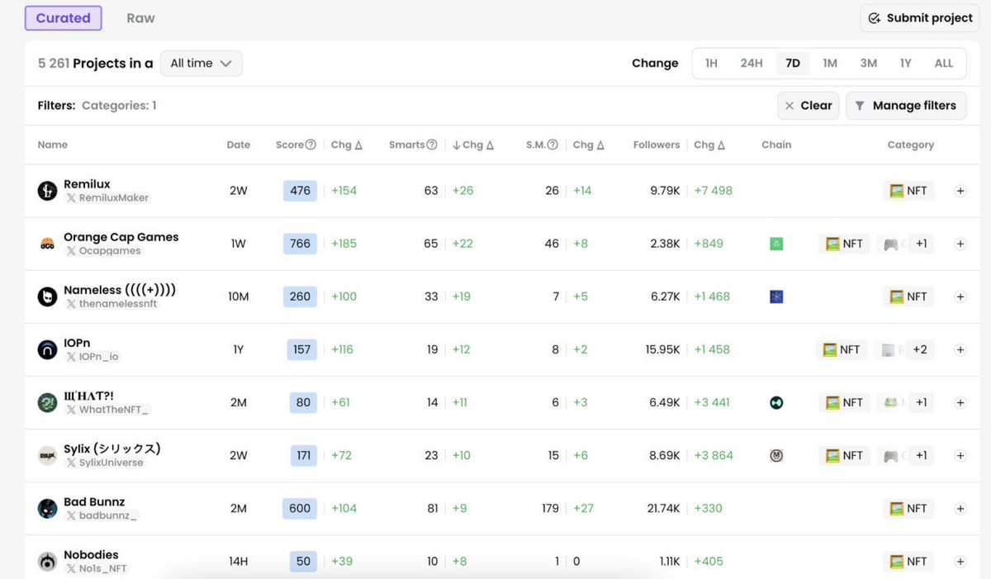Open IOPn_io X profile link
Screen dimensions: 991x579
[92, 357]
